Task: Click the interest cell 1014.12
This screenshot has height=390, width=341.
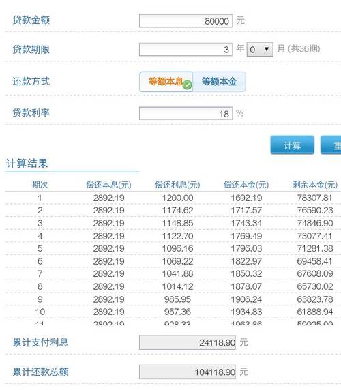Action: click(177, 286)
